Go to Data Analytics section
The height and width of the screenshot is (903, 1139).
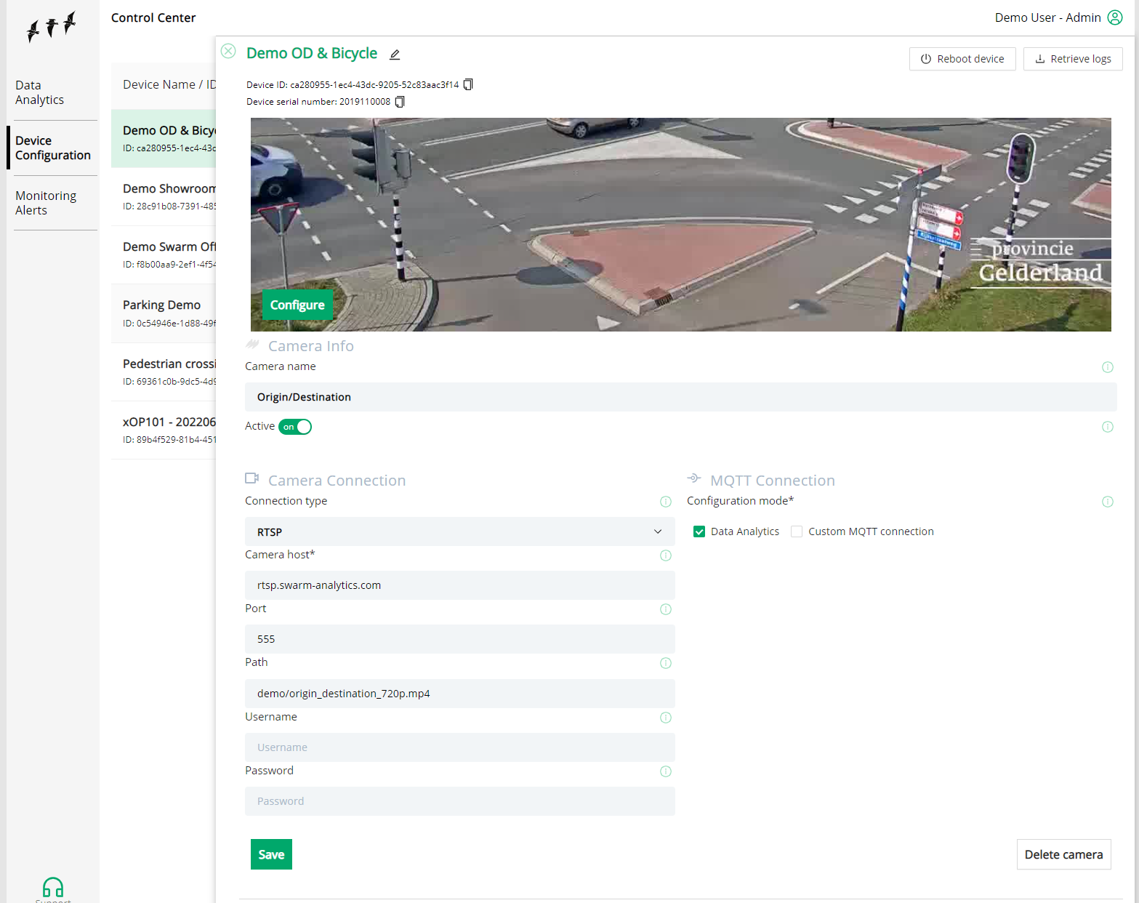40,92
